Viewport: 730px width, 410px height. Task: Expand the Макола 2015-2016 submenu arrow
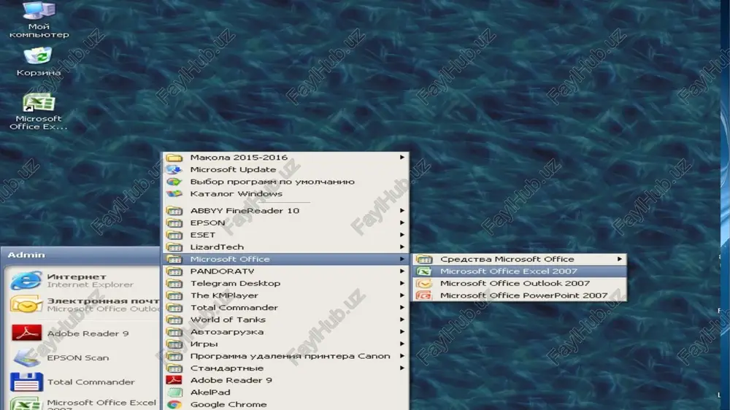point(401,158)
